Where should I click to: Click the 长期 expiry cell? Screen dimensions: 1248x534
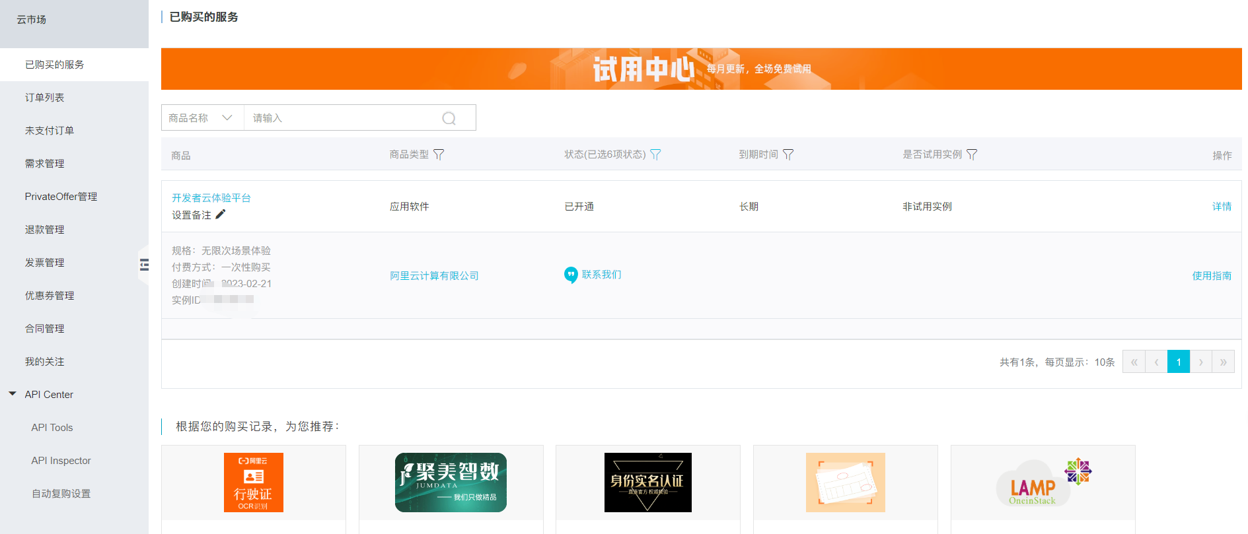[749, 207]
